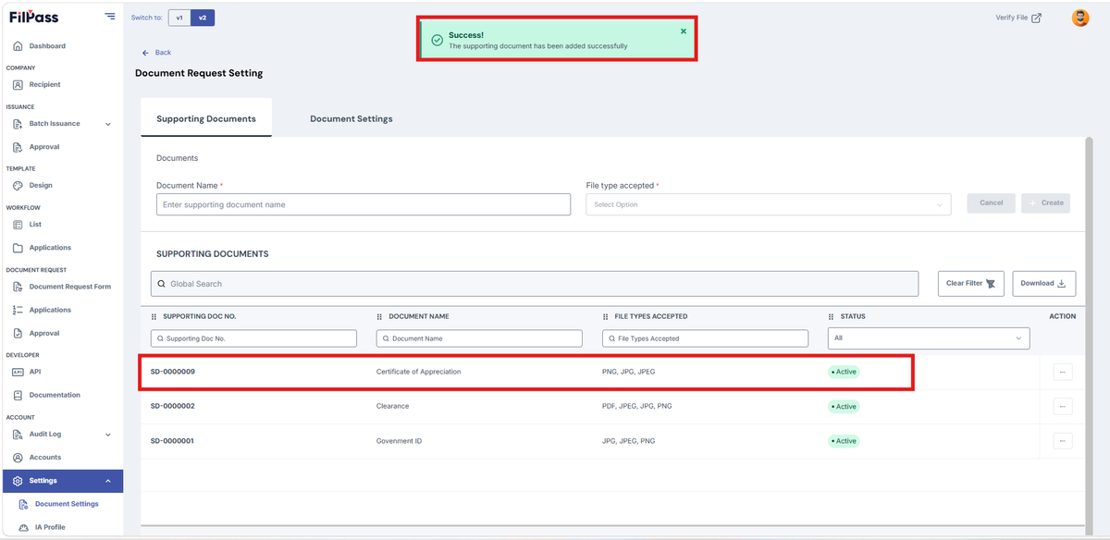Image resolution: width=1110 pixels, height=540 pixels.
Task: Click Active status badge for SD-0000002
Action: click(844, 407)
